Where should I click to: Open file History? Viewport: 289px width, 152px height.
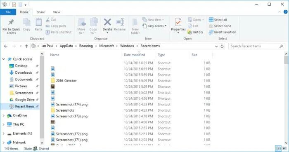pyautogui.click(x=195, y=32)
